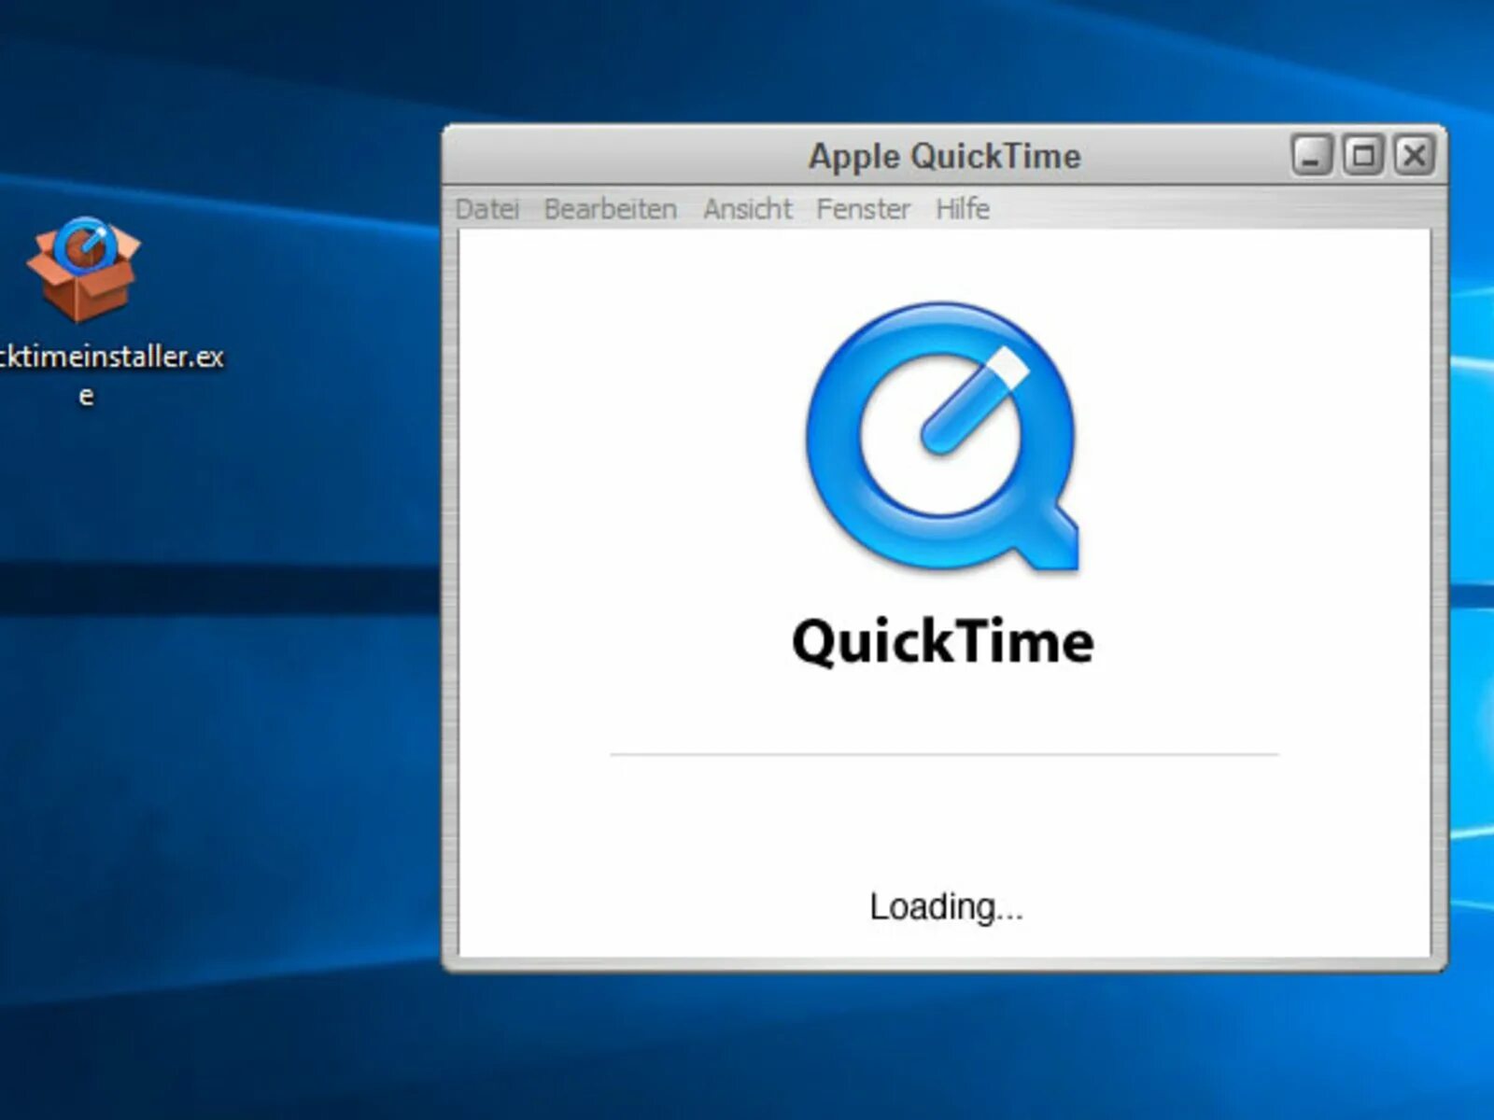The image size is (1494, 1120).
Task: Maximize the Apple QuickTime window
Action: (x=1363, y=155)
